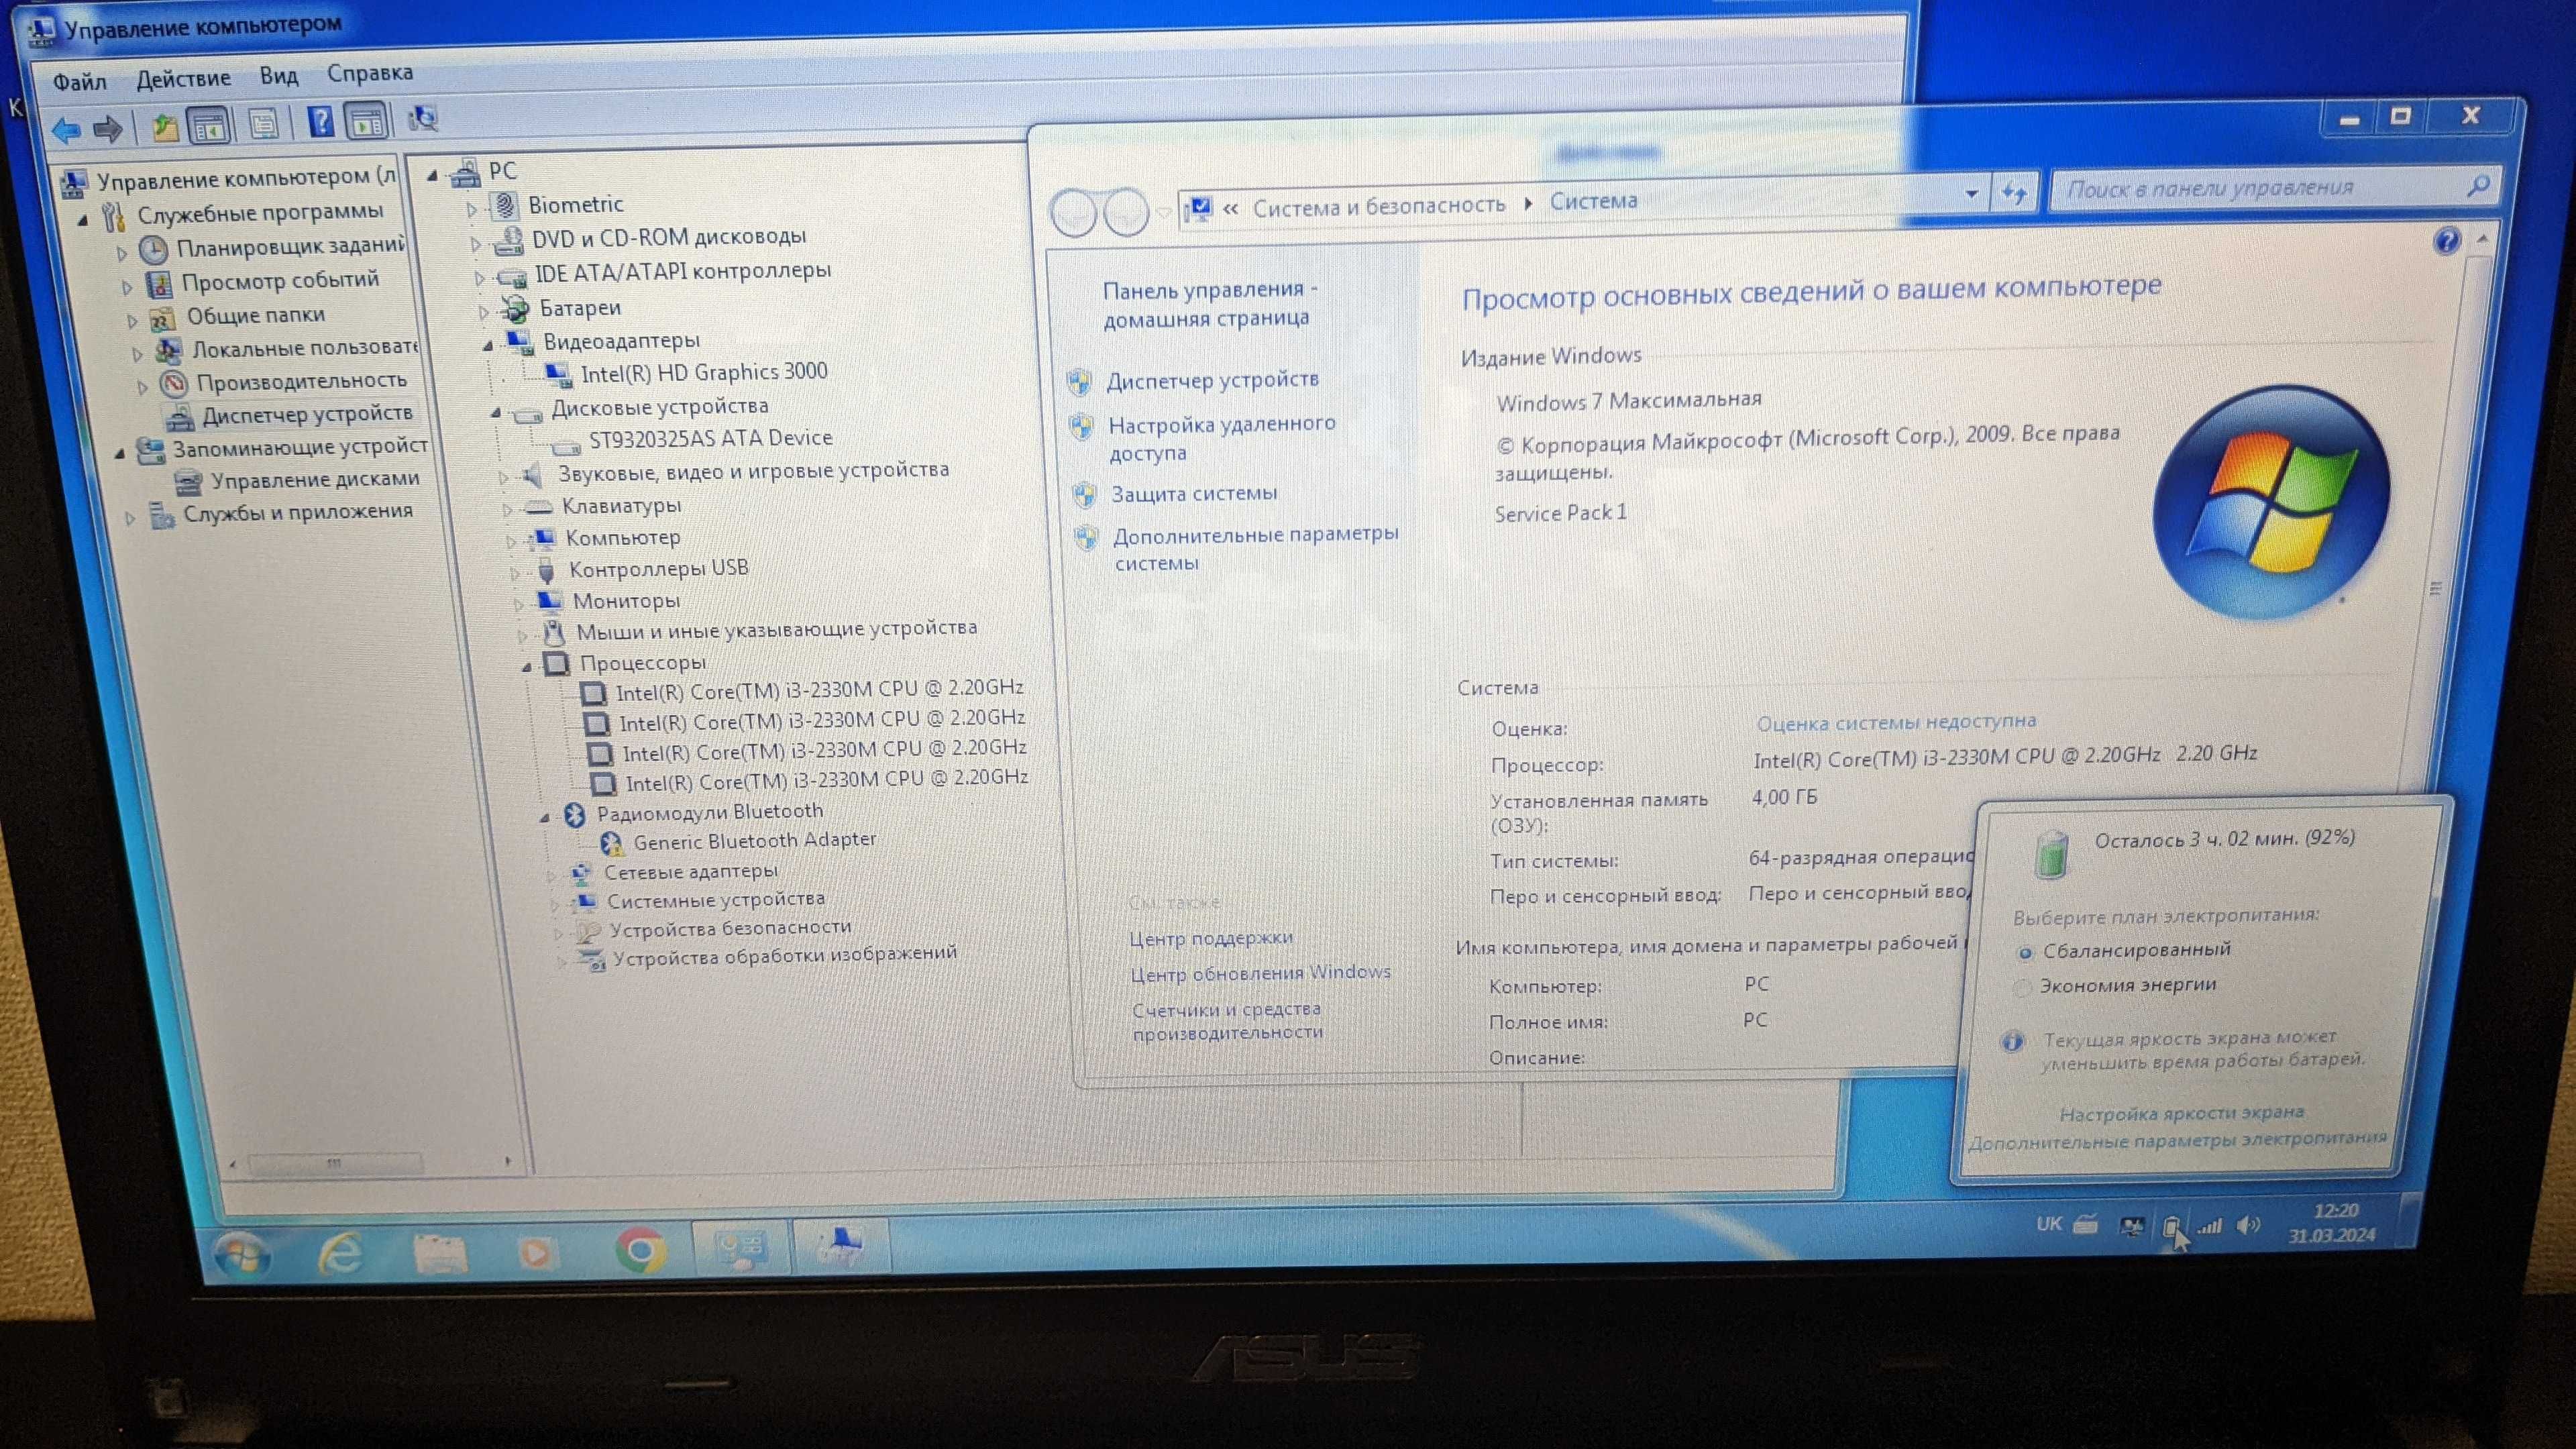
Task: Open Настройка яркости экрана link
Action: tap(2182, 1113)
